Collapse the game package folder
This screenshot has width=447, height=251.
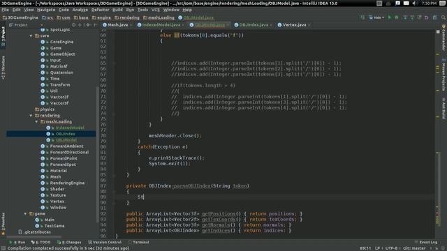point(25,213)
